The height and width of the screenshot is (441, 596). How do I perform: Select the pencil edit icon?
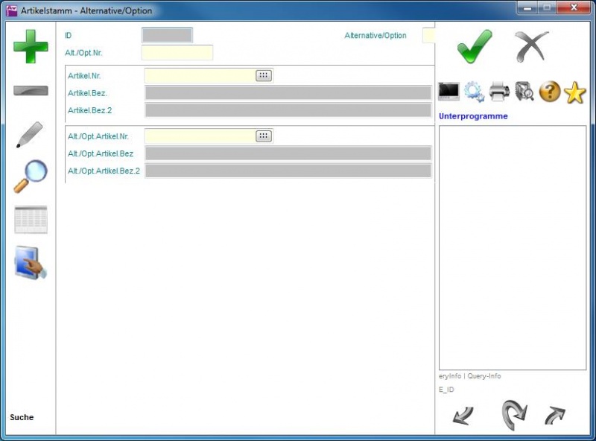(x=30, y=134)
